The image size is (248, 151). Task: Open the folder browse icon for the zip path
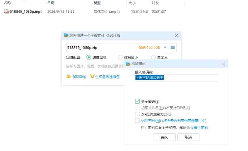coord(173,47)
